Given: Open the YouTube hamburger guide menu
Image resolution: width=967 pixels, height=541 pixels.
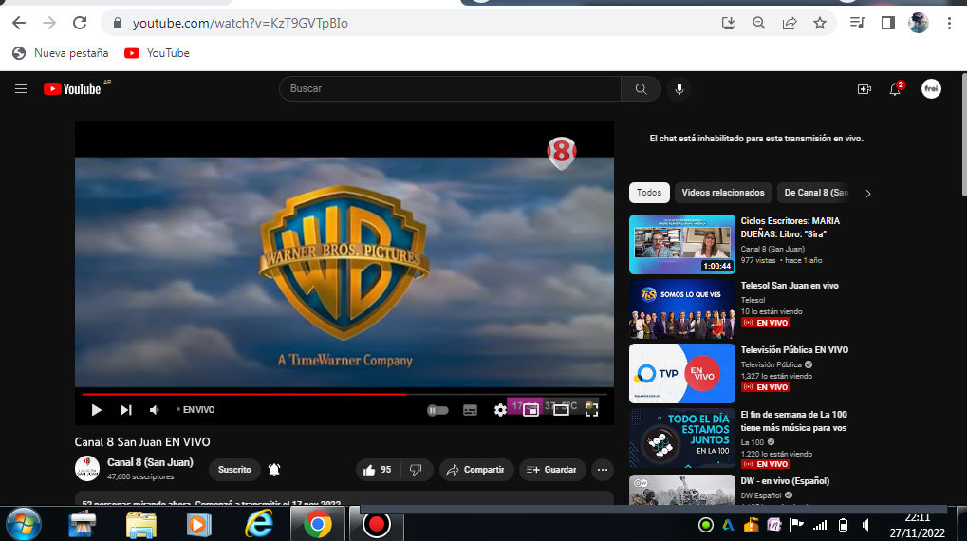Looking at the screenshot, I should [x=21, y=89].
